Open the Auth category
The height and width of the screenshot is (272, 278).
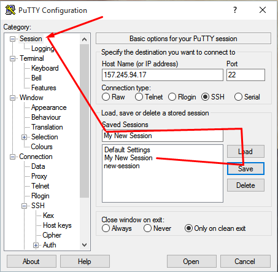click(49, 245)
